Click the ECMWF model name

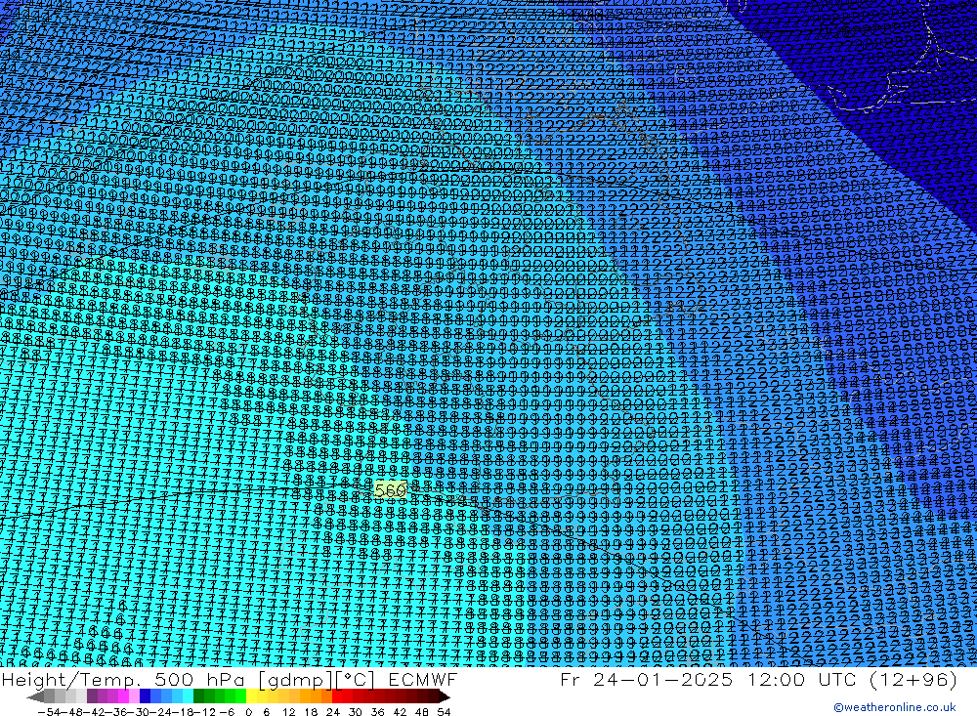coord(423,679)
